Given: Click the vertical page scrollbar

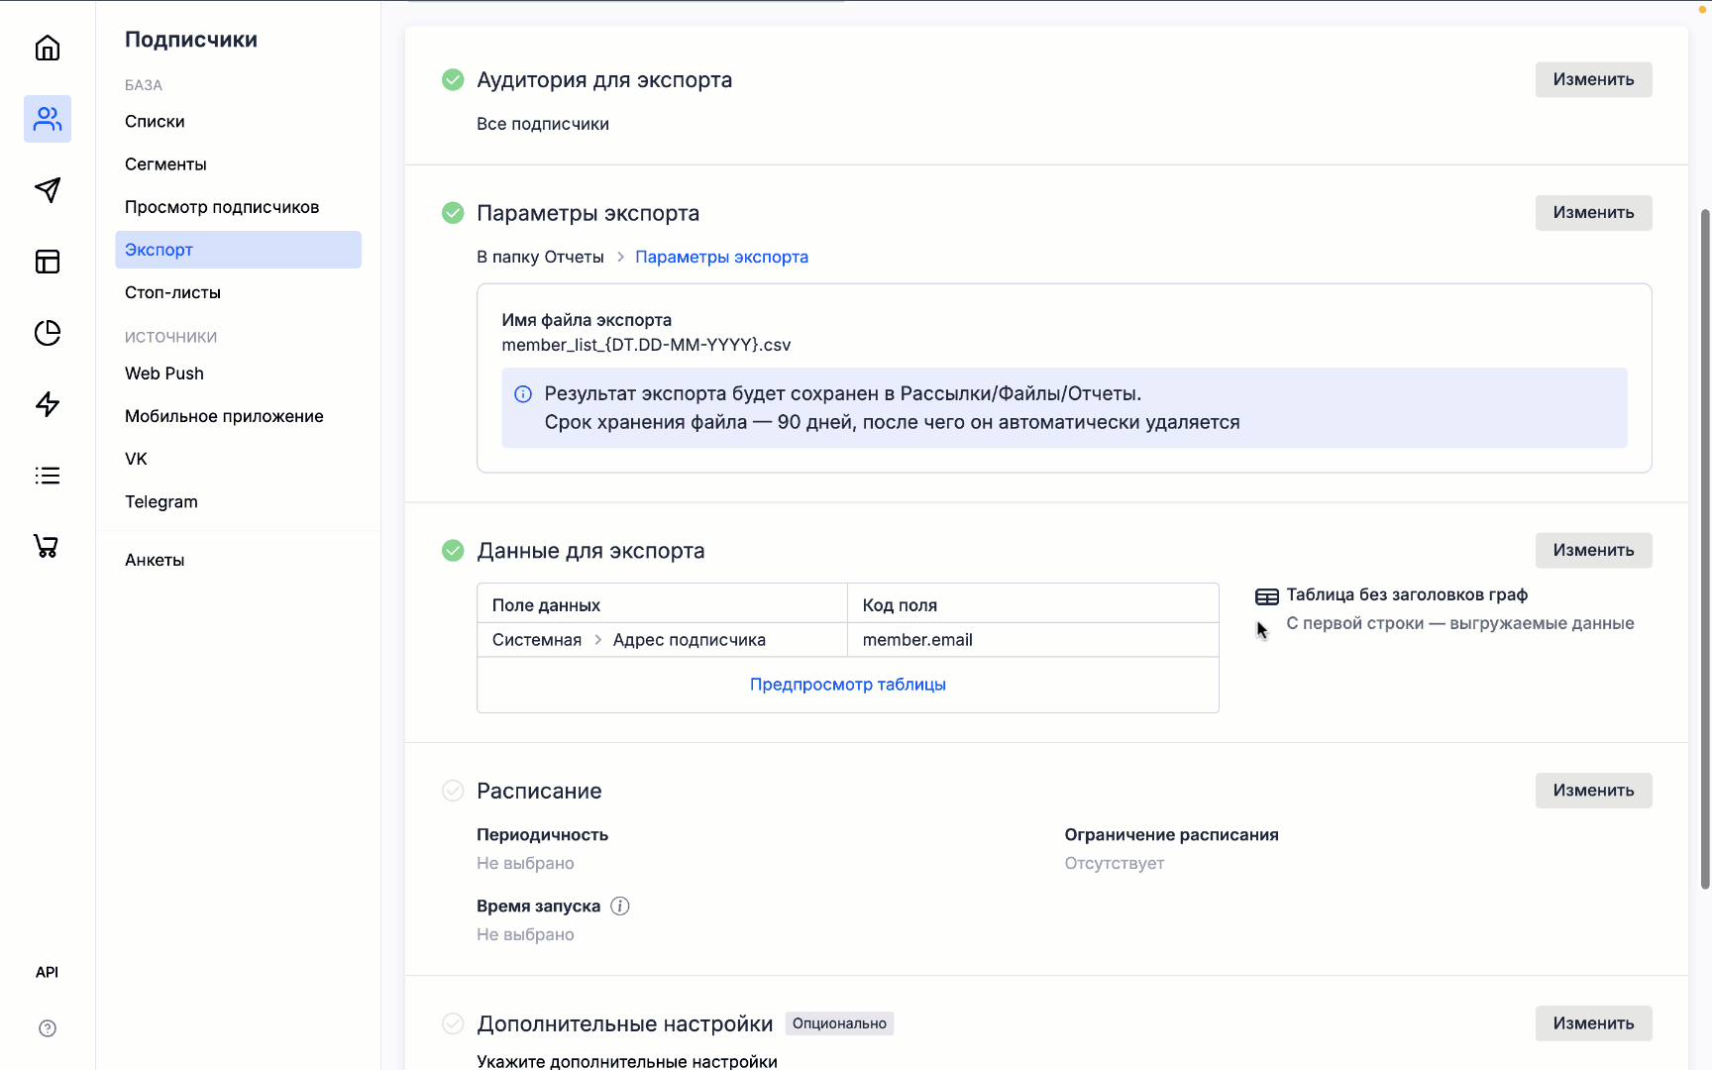Looking at the screenshot, I should coord(1705,545).
